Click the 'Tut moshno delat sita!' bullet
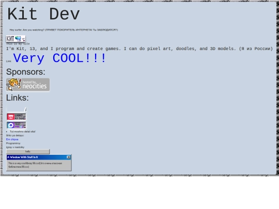The image size is (279, 209). [x=23, y=132]
